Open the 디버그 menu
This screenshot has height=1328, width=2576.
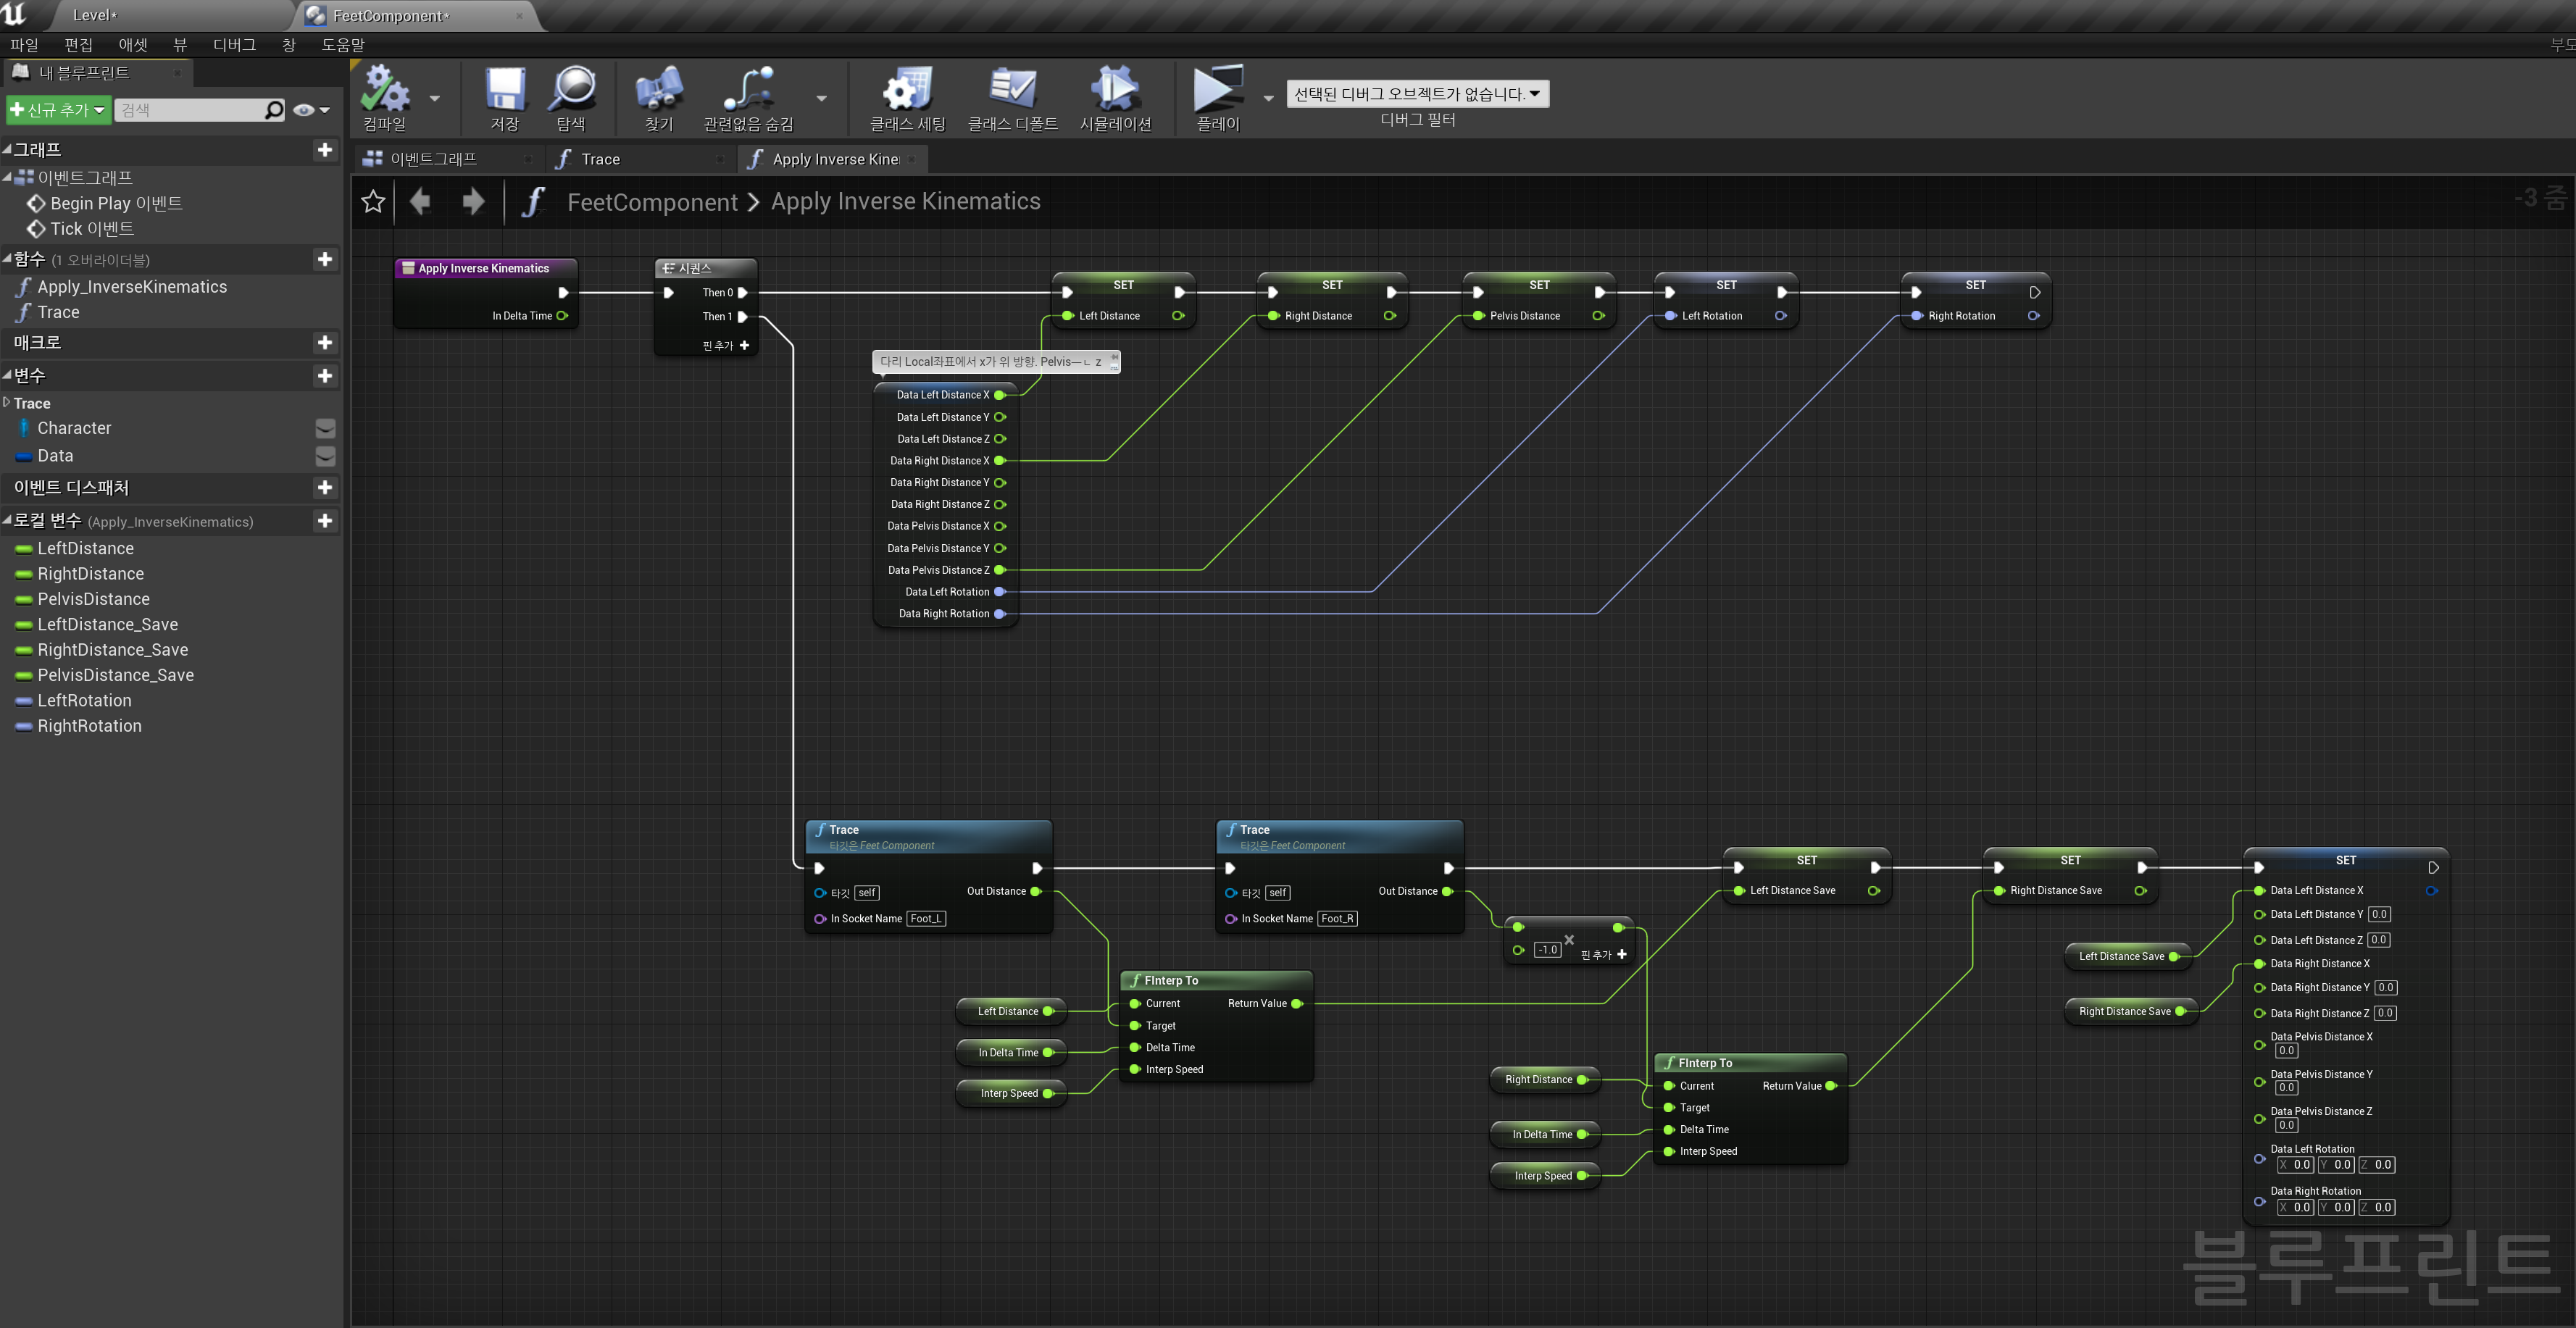tap(235, 45)
